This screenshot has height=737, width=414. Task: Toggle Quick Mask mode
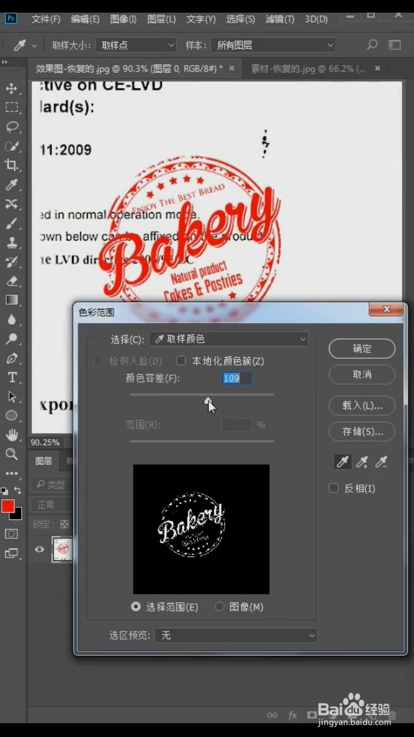click(x=11, y=534)
